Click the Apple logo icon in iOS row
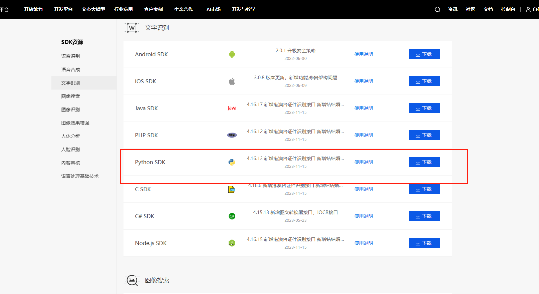The height and width of the screenshot is (294, 539). (x=232, y=81)
